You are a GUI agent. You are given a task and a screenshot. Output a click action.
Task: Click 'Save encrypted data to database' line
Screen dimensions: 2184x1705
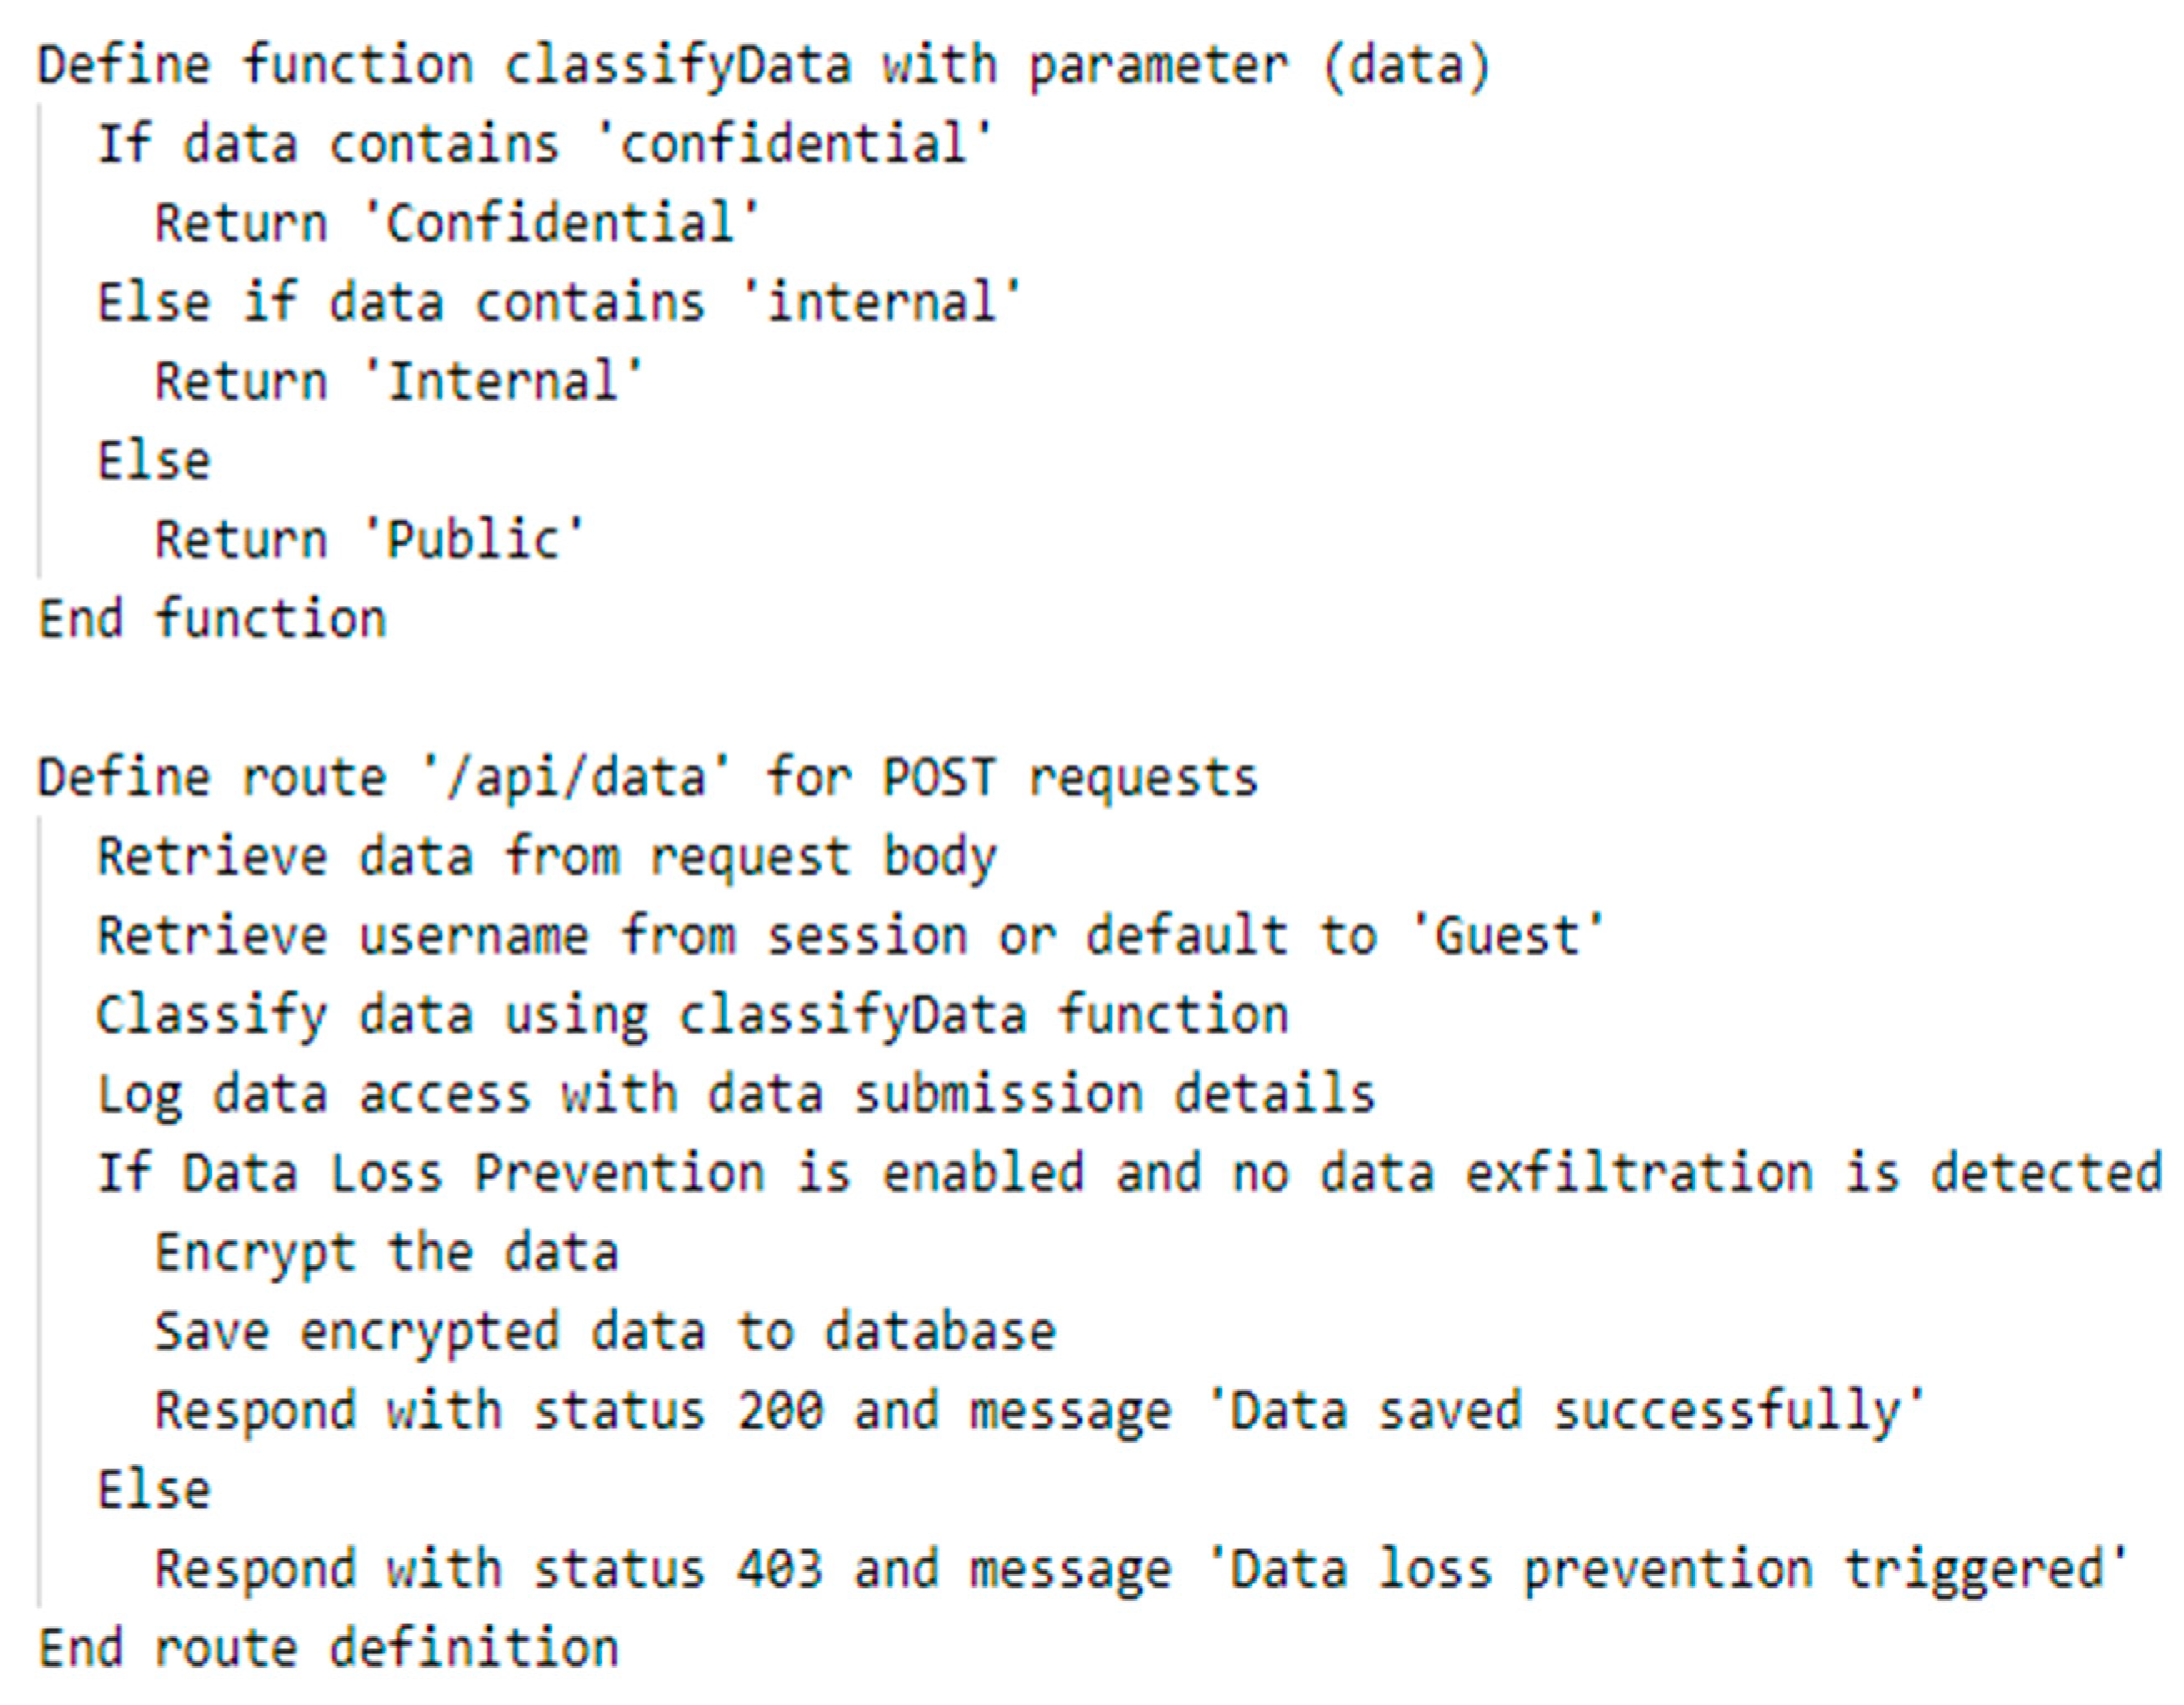coord(605,1332)
